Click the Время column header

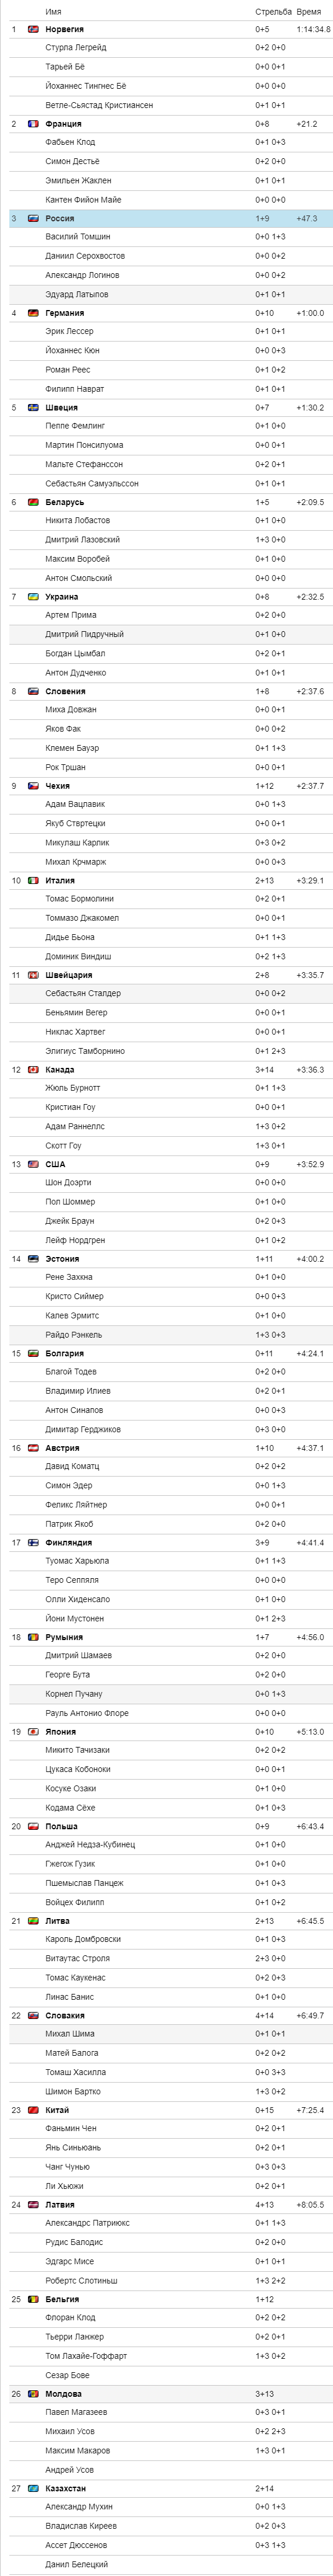pos(309,11)
